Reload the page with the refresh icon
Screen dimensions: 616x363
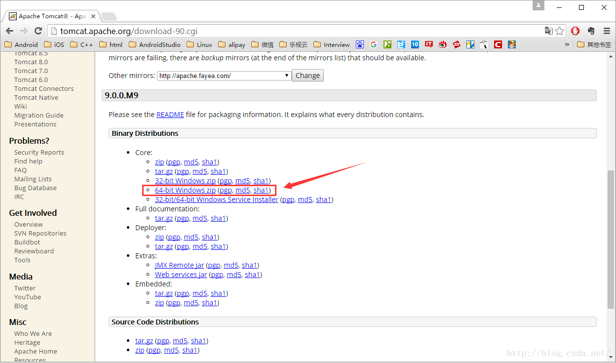(38, 31)
